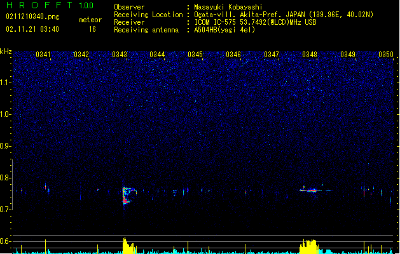Click the 0.6 frequency axis label
The image size is (400, 254).
(x=5, y=241)
